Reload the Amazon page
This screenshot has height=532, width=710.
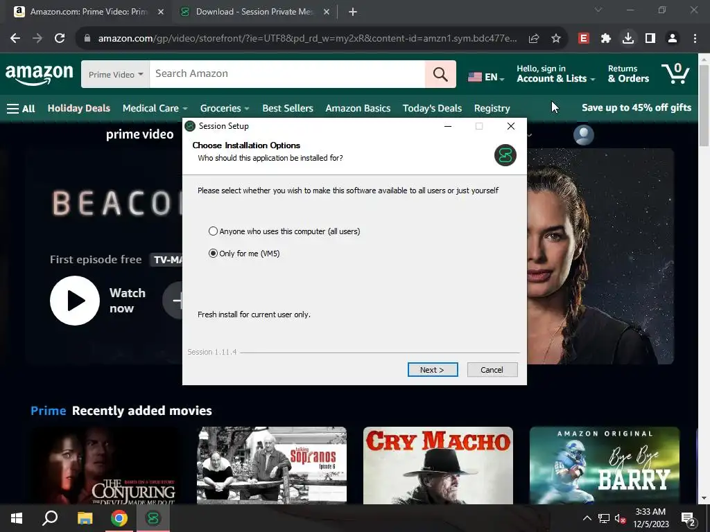60,38
